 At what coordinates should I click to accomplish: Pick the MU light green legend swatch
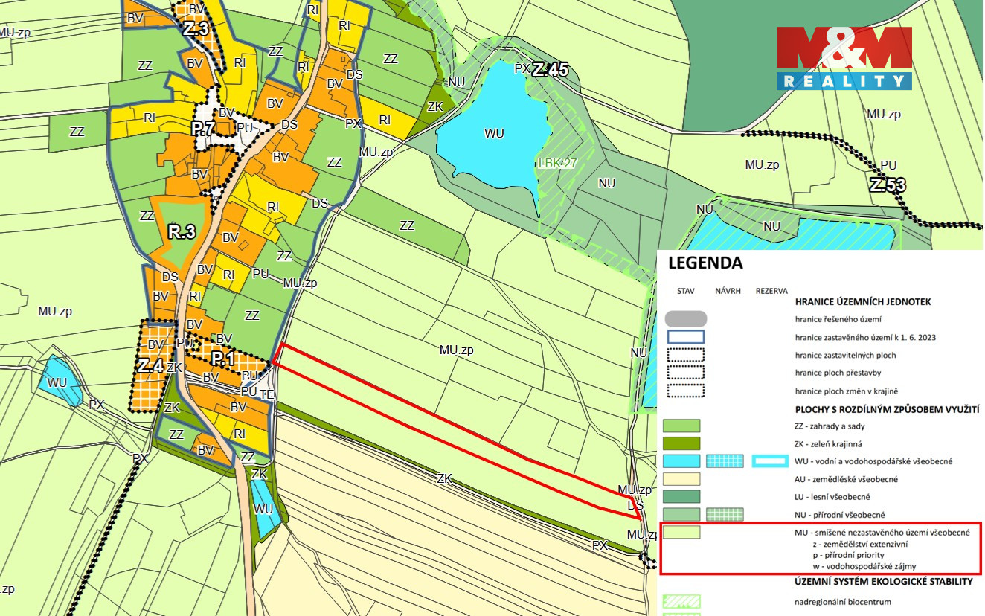click(x=681, y=533)
